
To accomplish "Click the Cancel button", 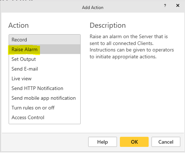I will [x=166, y=142].
